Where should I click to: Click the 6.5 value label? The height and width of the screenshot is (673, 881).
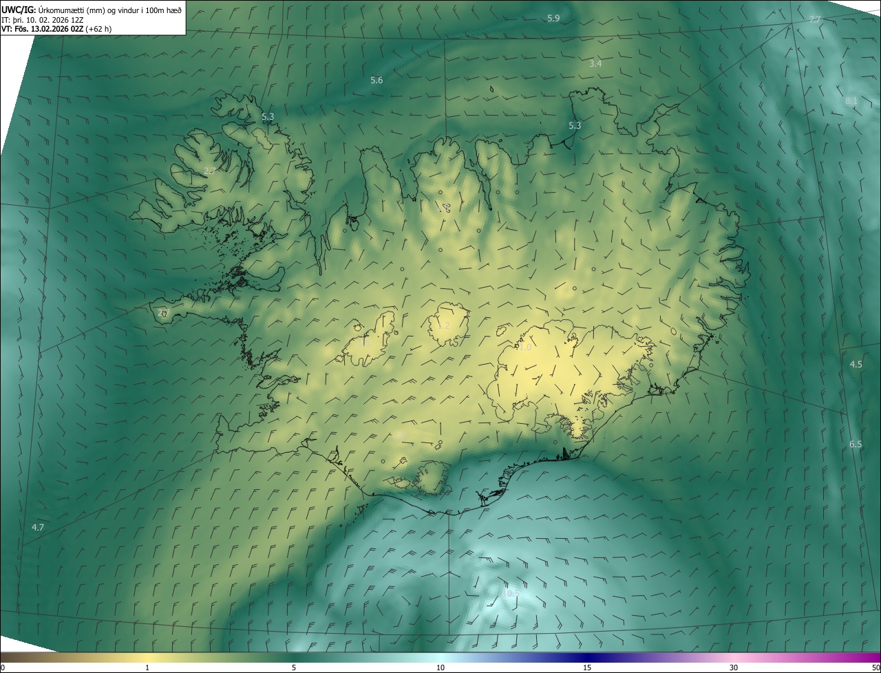point(856,445)
